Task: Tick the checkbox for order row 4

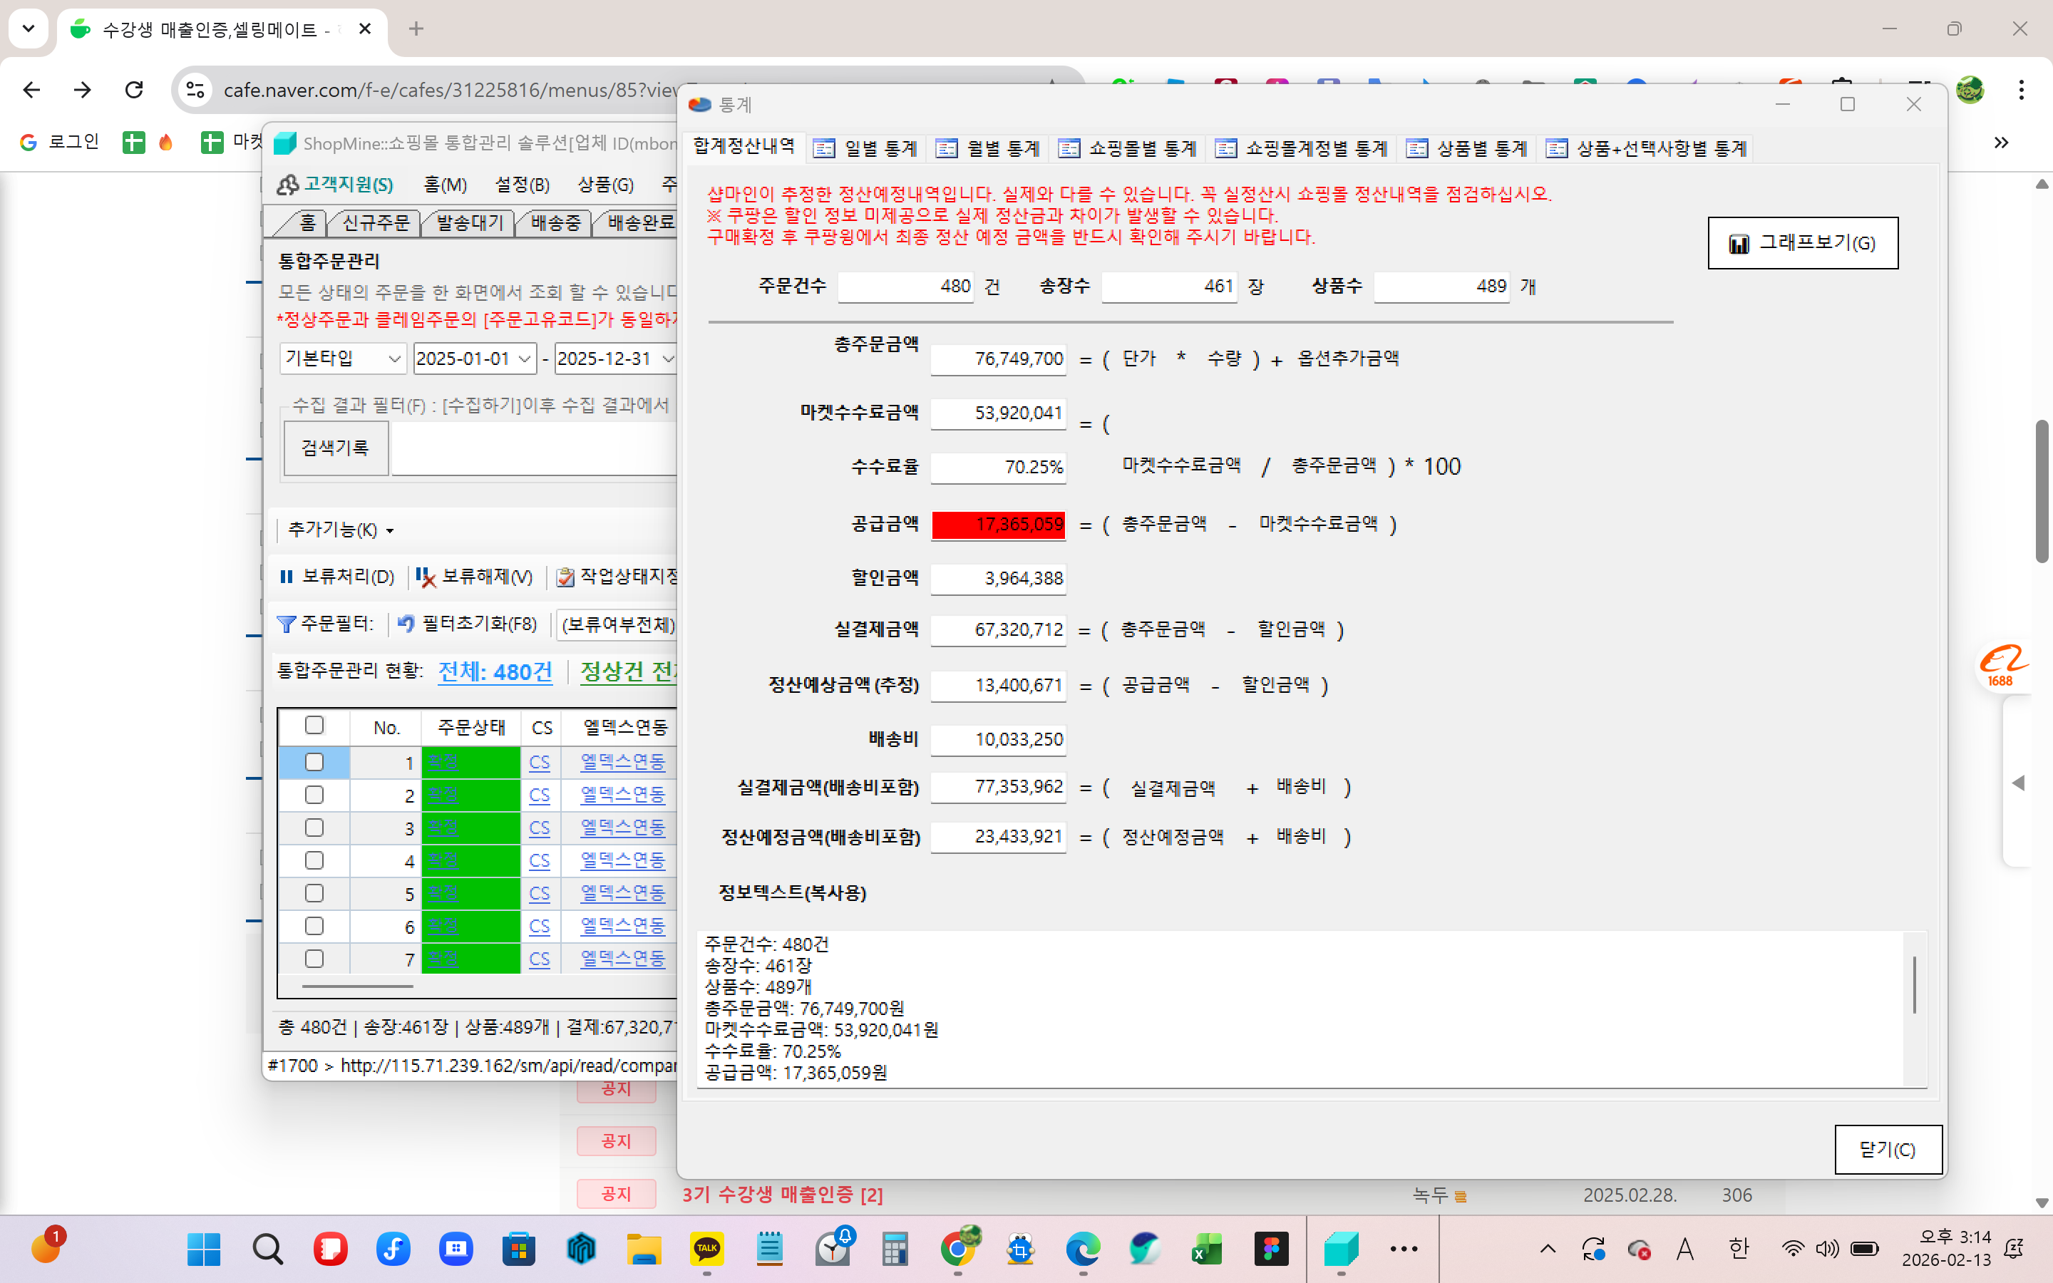Action: (x=314, y=860)
